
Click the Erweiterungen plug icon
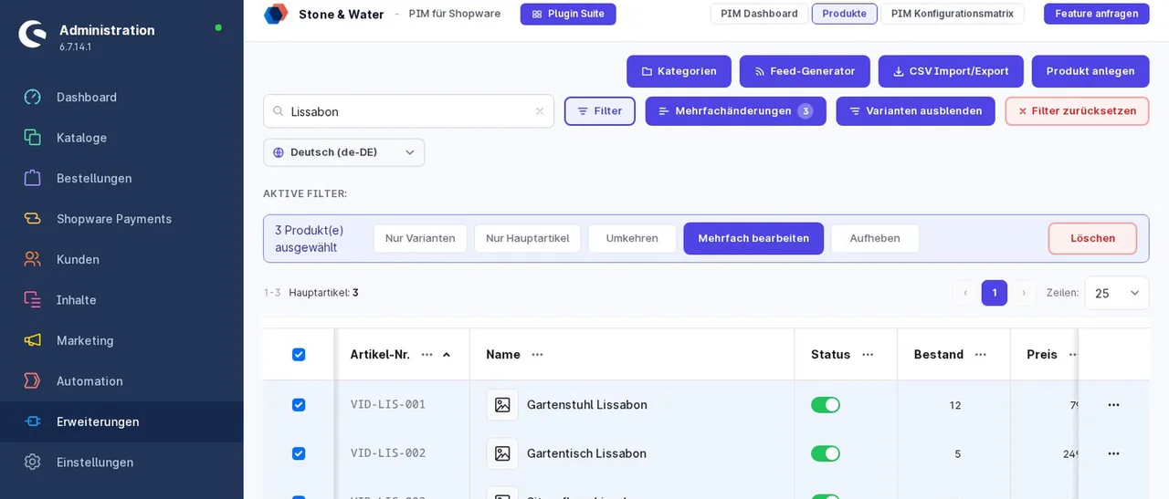pyautogui.click(x=32, y=421)
